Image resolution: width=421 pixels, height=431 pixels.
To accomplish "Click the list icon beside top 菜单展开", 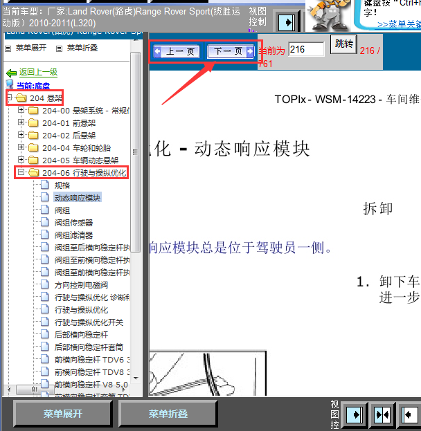I will pos(8,48).
